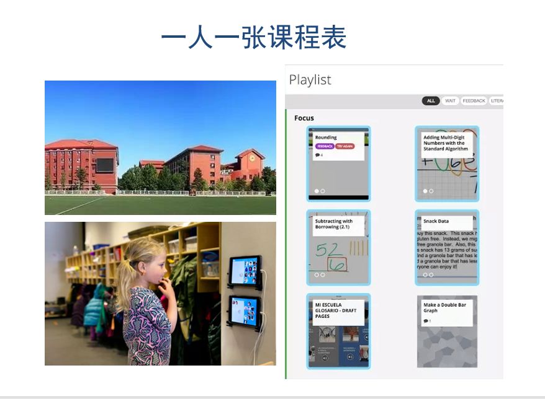Click the red TRY AGAIN tag on Rounding
Viewport: 545px width, 399px height.
[x=345, y=146]
